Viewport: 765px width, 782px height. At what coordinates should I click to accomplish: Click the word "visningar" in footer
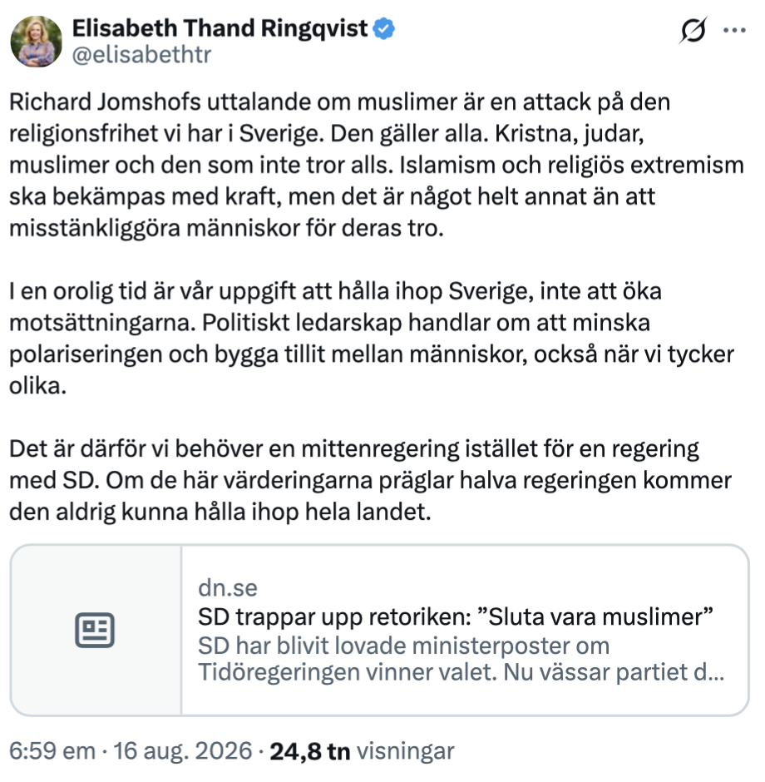click(406, 751)
